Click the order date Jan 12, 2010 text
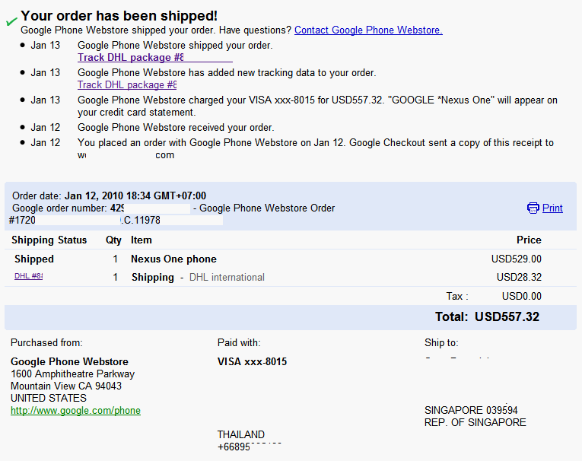This screenshot has height=461, width=582. [x=135, y=196]
